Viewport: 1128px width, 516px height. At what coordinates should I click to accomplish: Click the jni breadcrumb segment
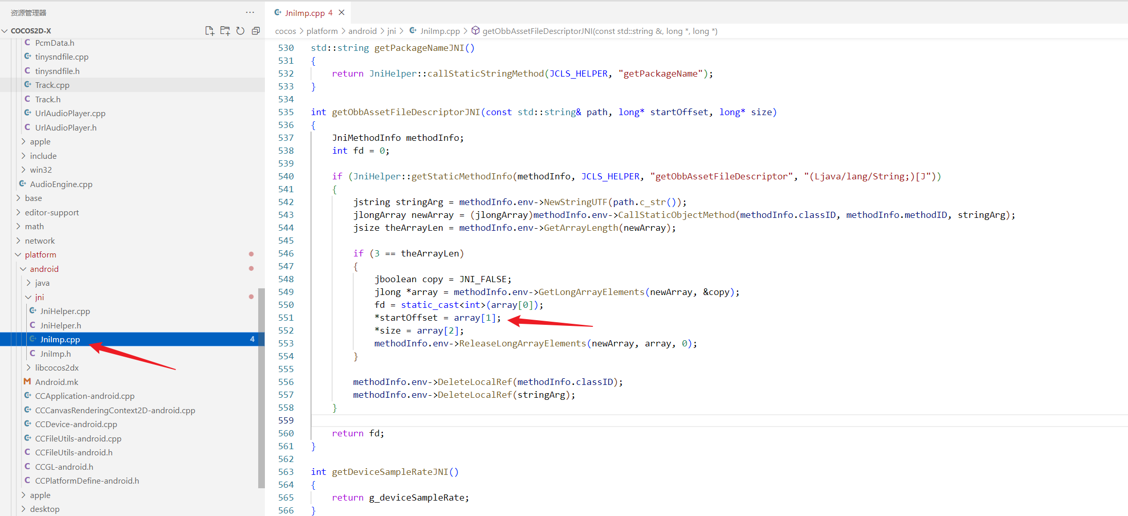point(391,31)
